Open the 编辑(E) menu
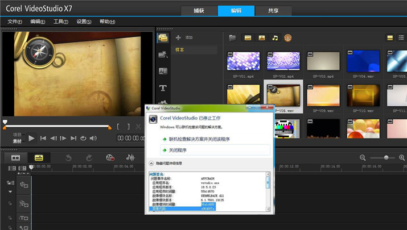 pos(38,22)
